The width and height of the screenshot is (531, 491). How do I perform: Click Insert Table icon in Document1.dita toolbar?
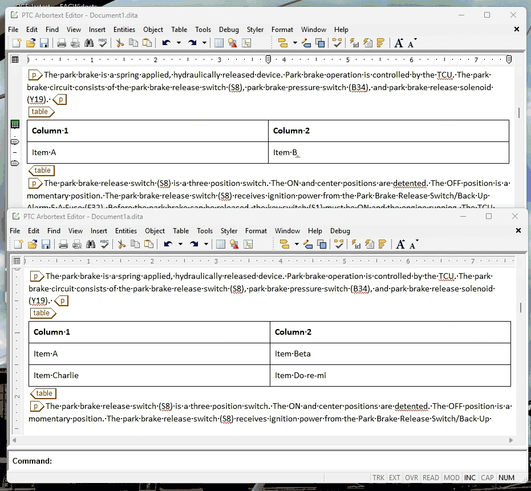219,43
